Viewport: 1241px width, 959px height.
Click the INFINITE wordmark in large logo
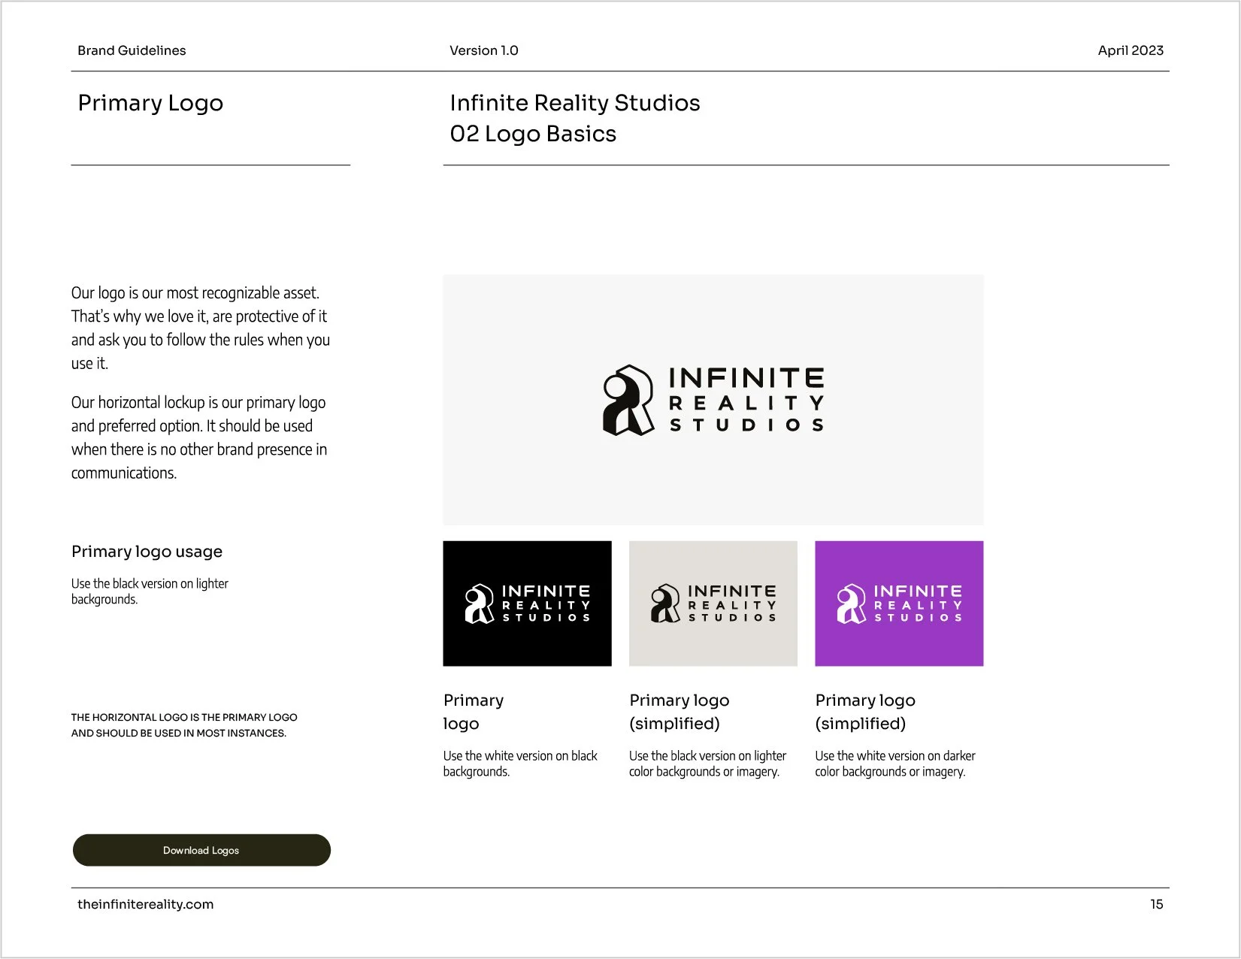coord(746,377)
